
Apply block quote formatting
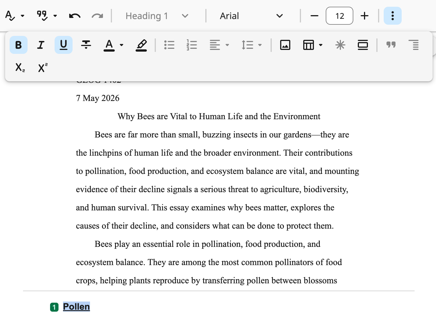(x=391, y=45)
